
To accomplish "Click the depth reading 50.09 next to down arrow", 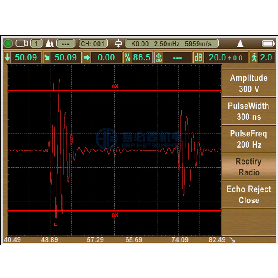I will pos(26,57).
